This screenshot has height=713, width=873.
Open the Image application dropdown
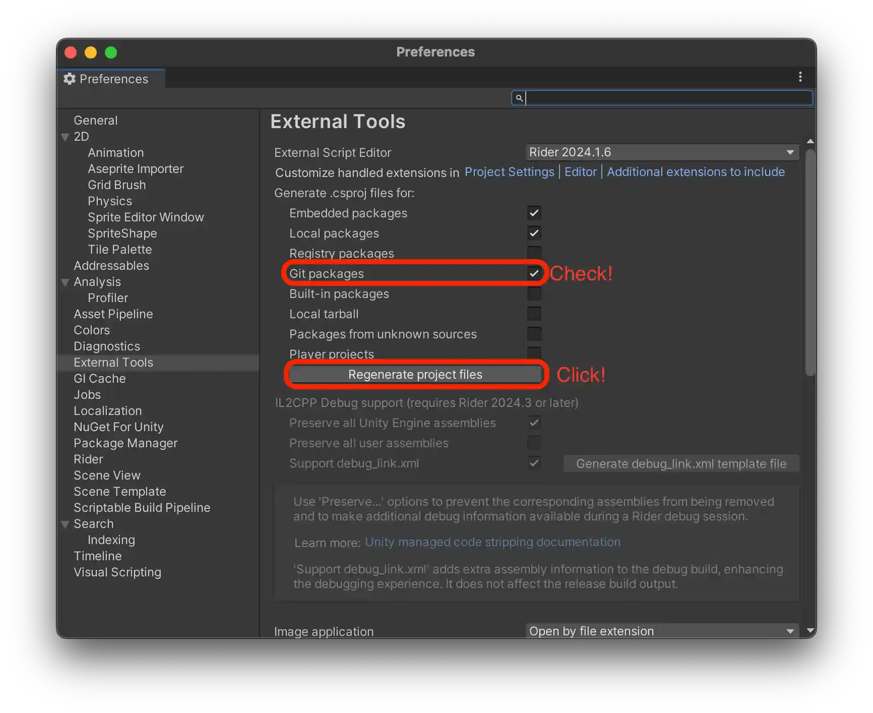662,631
